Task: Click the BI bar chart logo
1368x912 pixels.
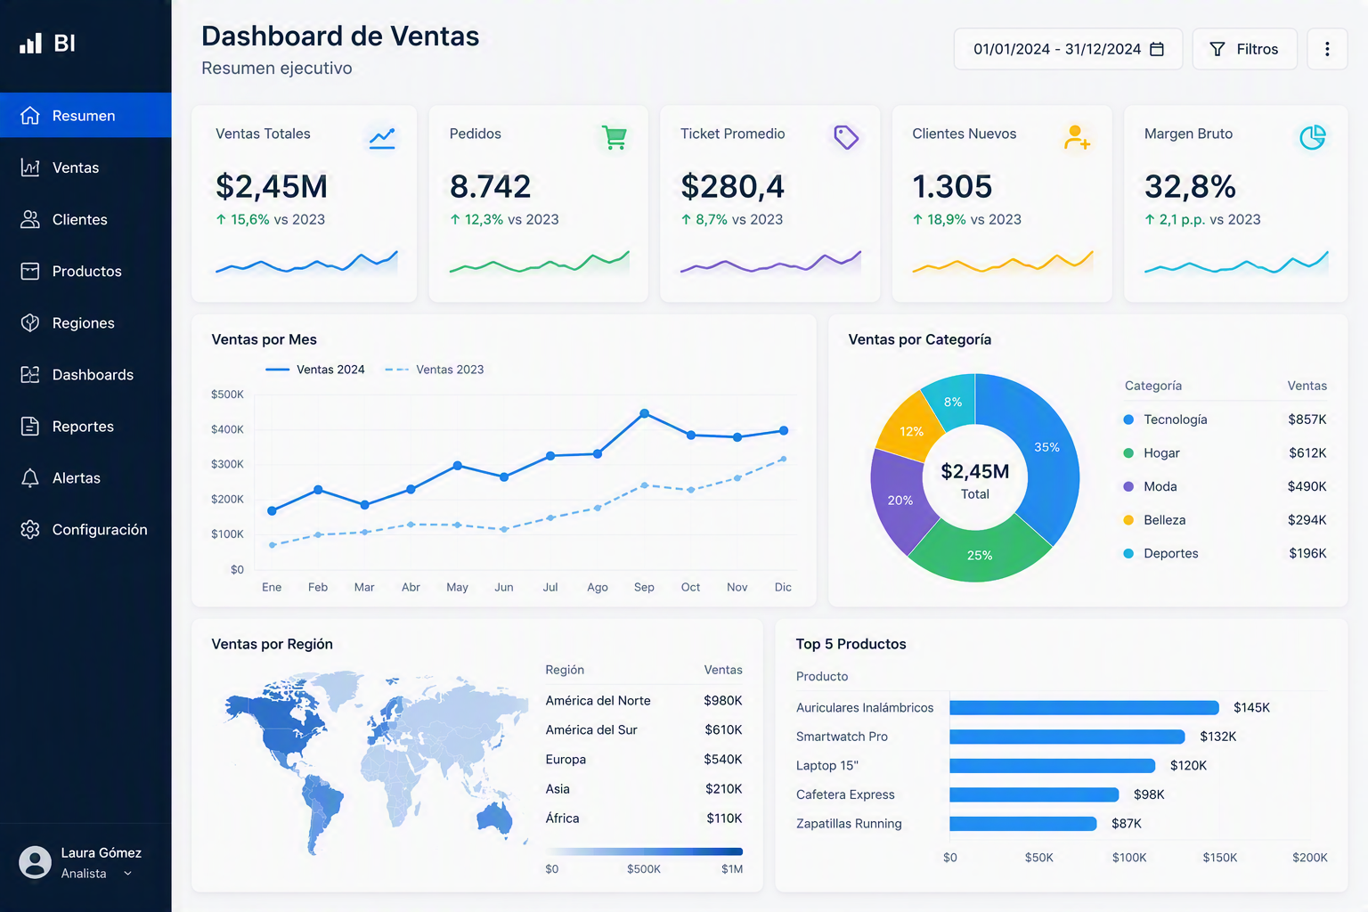Action: point(31,43)
